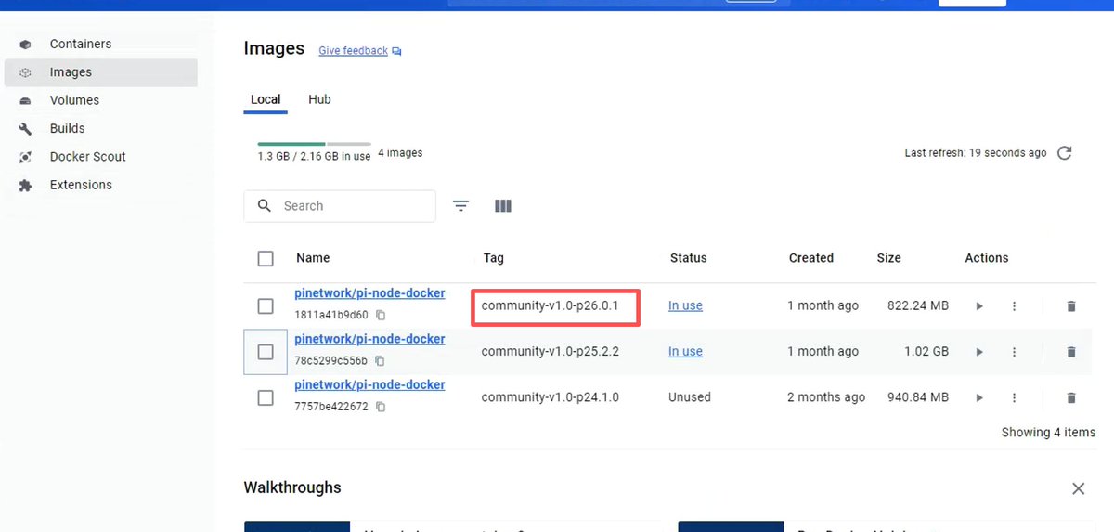Copy image ID 7757be422672
Viewport: 1114px width, 532px height.
[x=381, y=407]
